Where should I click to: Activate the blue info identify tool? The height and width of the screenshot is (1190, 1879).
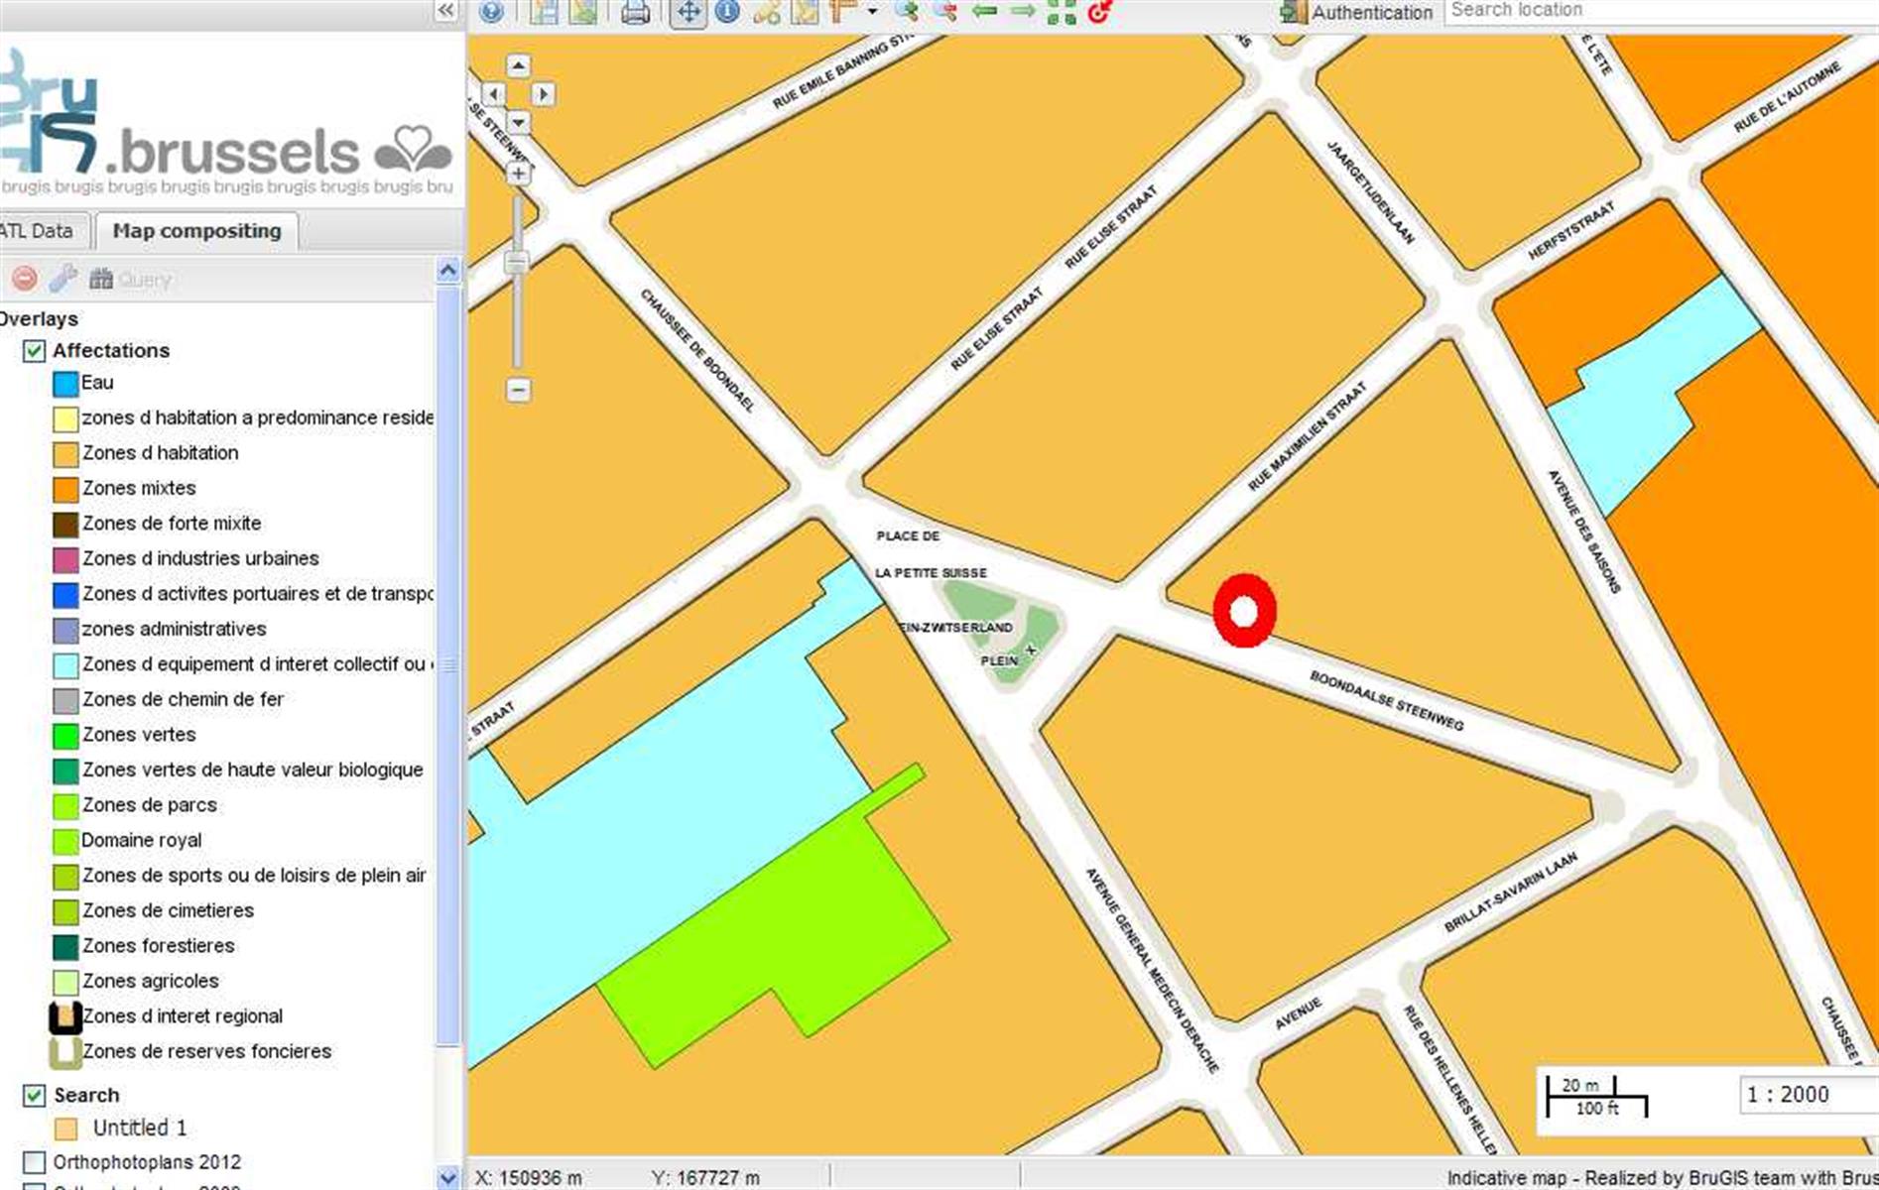click(727, 12)
